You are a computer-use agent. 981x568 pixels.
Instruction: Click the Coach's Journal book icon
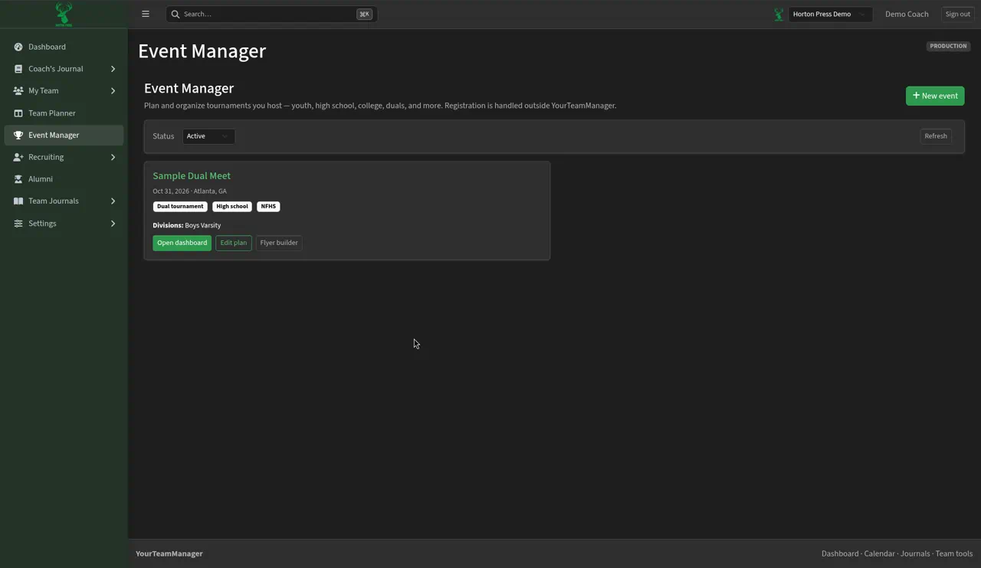point(18,69)
